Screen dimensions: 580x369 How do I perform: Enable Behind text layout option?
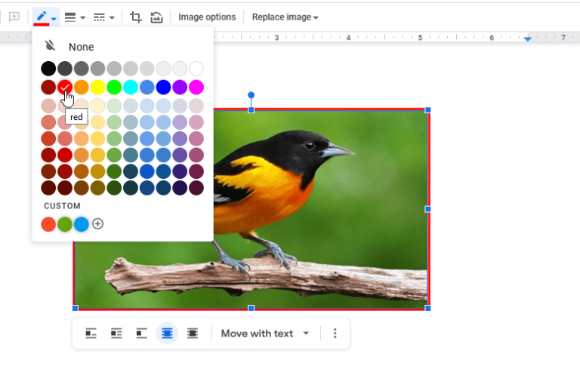(x=167, y=334)
